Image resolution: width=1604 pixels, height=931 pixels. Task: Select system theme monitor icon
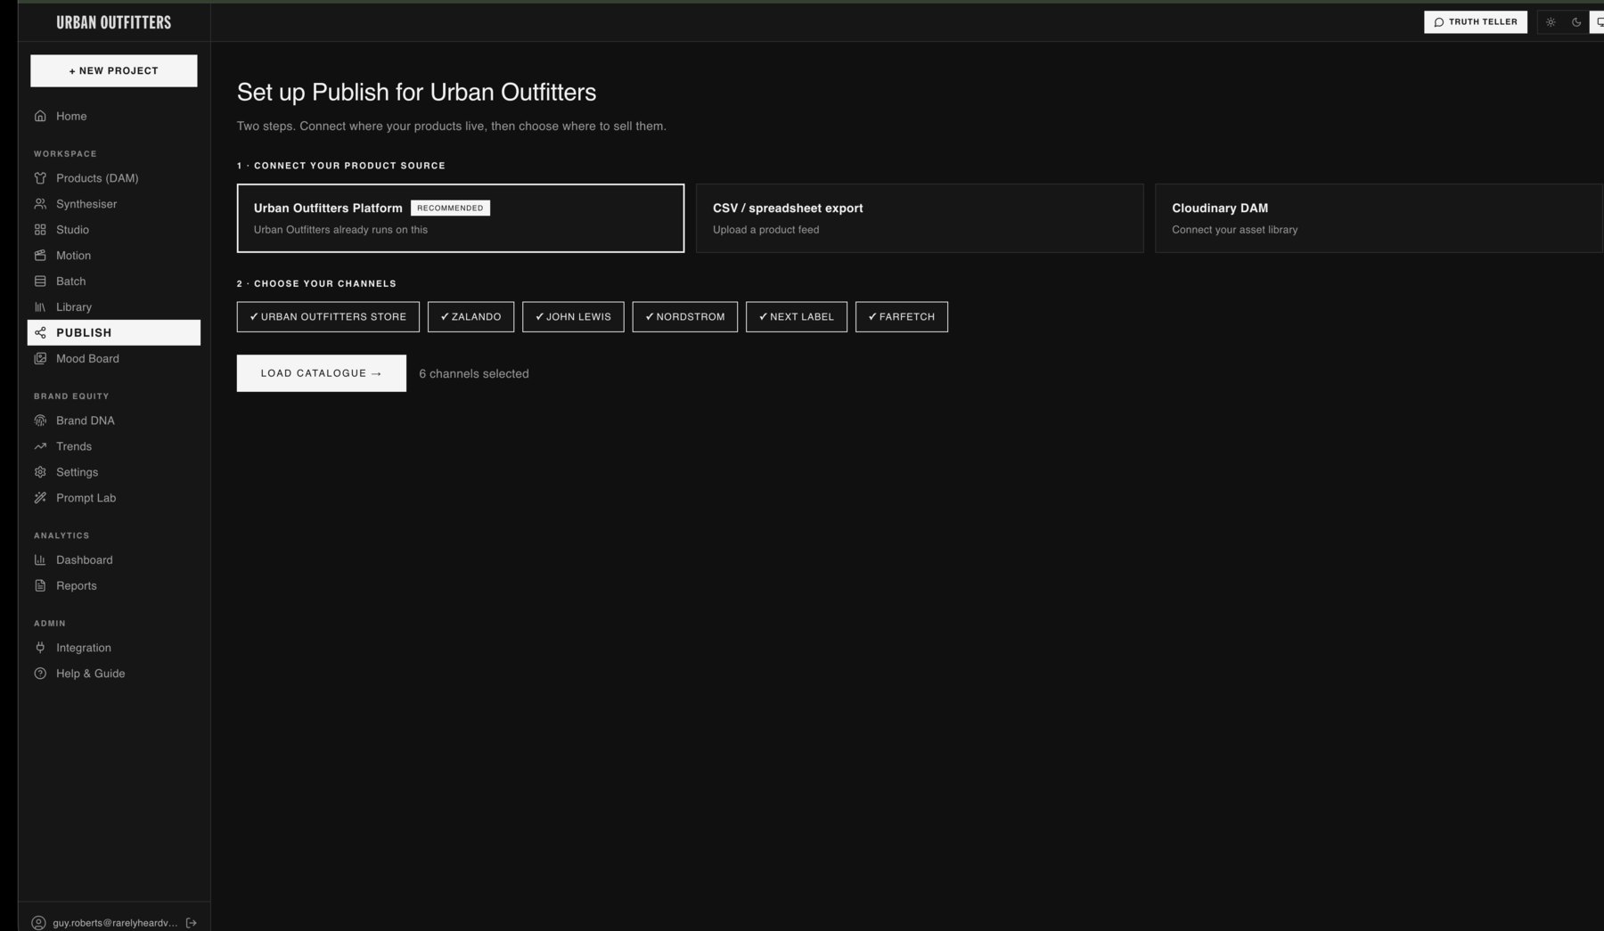tap(1598, 22)
